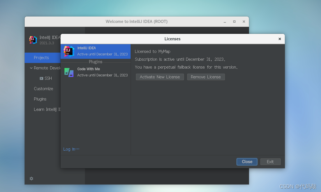Open the Customize section
321x192 pixels.
click(43, 89)
